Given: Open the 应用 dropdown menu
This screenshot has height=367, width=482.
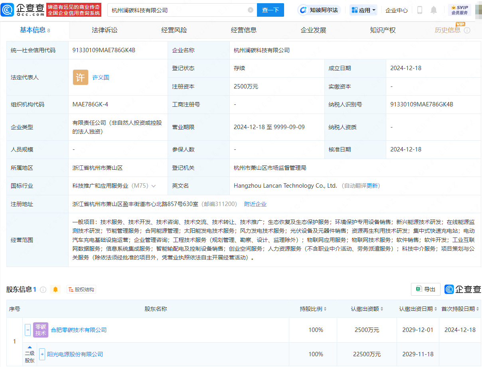Looking at the screenshot, I should [363, 10].
